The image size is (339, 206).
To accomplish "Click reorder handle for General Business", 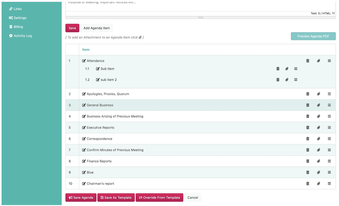I will (329, 105).
